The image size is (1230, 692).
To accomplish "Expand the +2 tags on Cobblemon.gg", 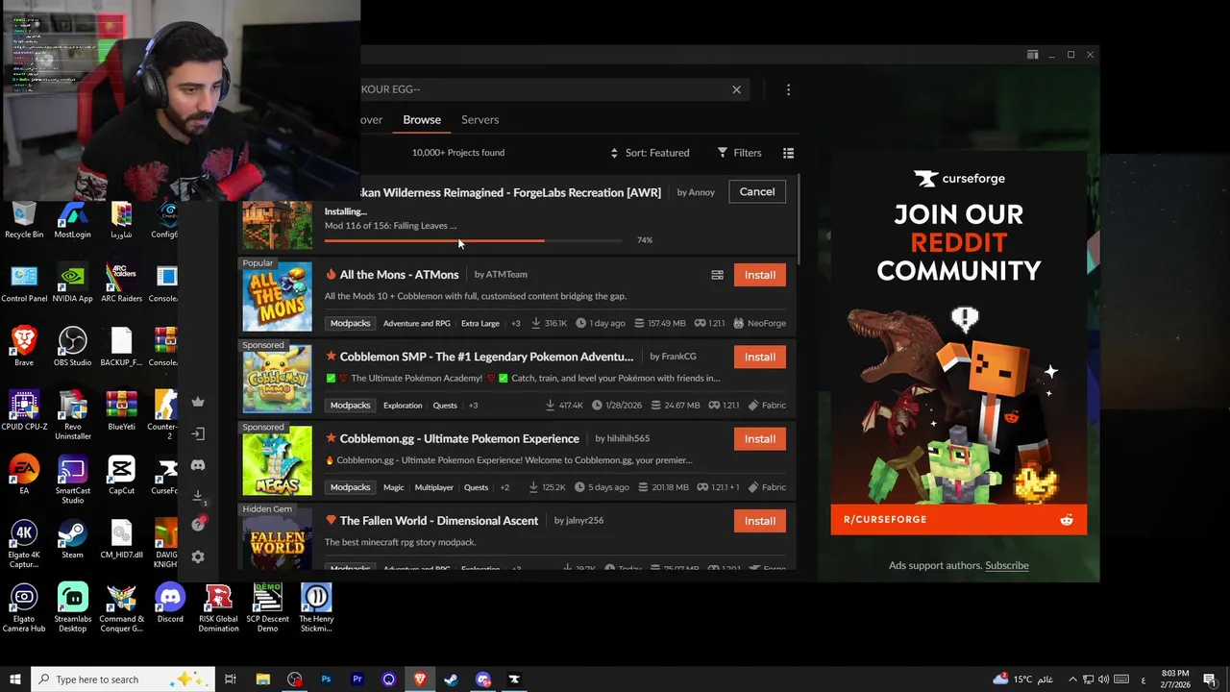I will [504, 487].
